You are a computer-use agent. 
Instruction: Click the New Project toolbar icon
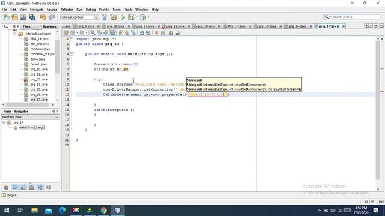click(14, 17)
